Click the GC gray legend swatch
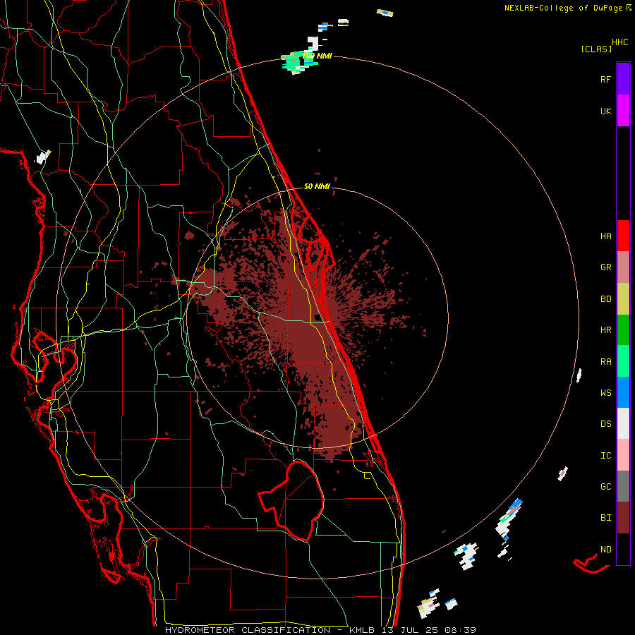This screenshot has width=635, height=635. (x=623, y=486)
